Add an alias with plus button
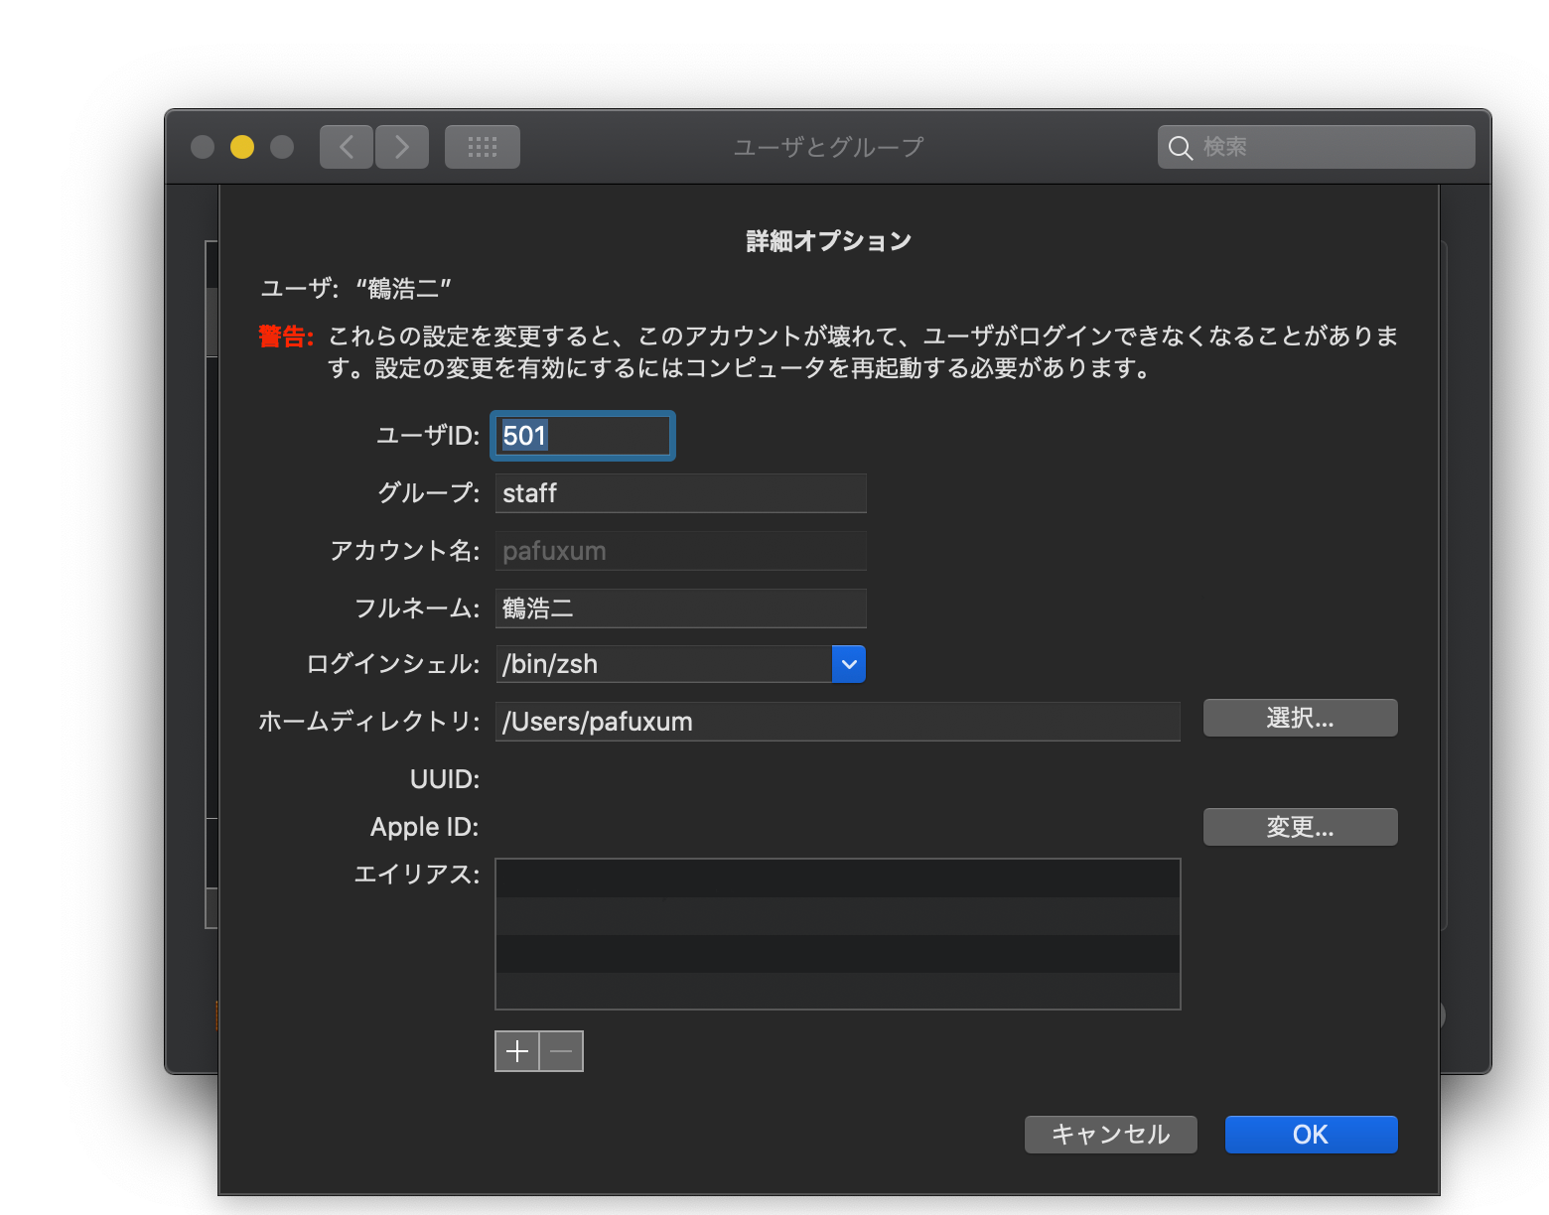Screen dimensions: 1549x1215 click(517, 1051)
